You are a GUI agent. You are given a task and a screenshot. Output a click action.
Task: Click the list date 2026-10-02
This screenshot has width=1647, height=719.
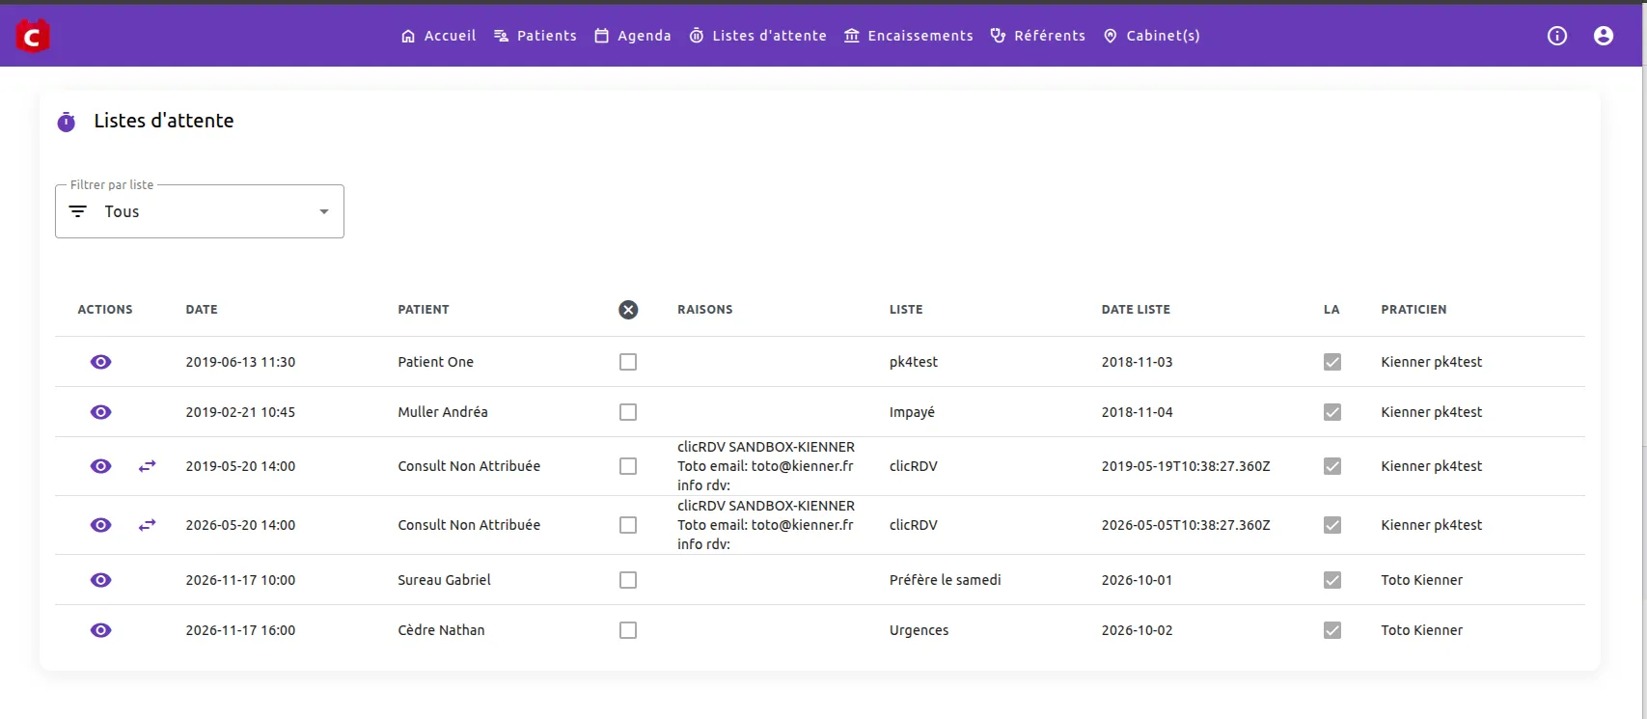(x=1137, y=630)
